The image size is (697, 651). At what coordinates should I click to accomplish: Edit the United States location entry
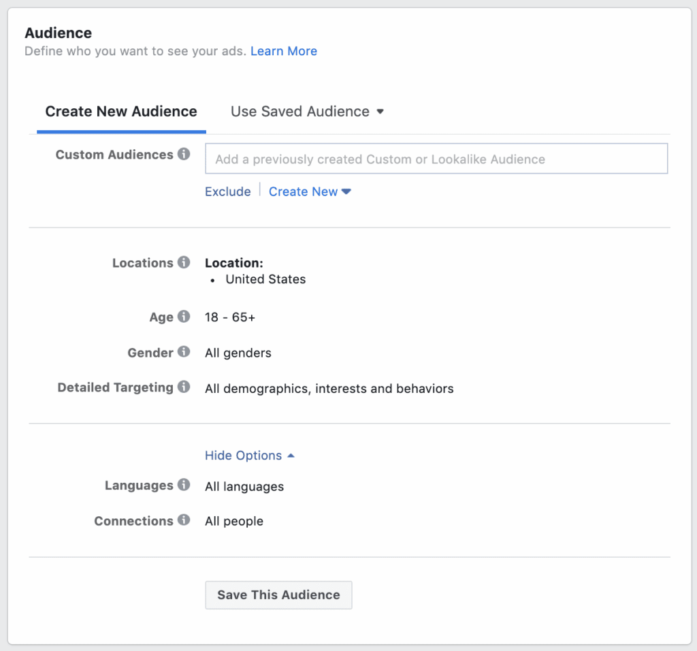265,279
